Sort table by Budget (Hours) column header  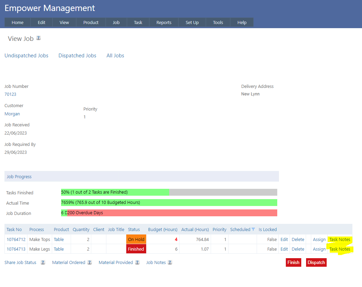pyautogui.click(x=163, y=229)
